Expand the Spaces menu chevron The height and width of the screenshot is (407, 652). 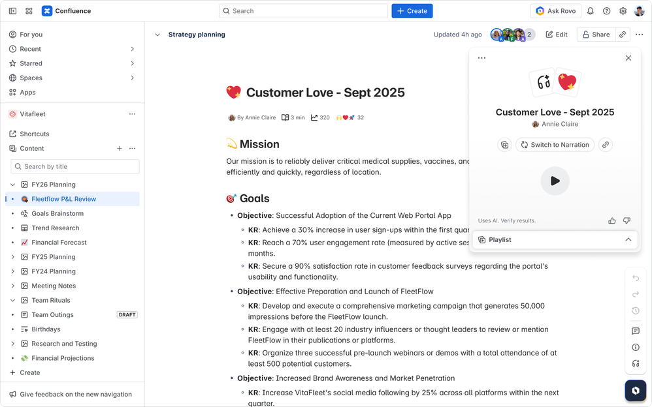[x=132, y=78]
